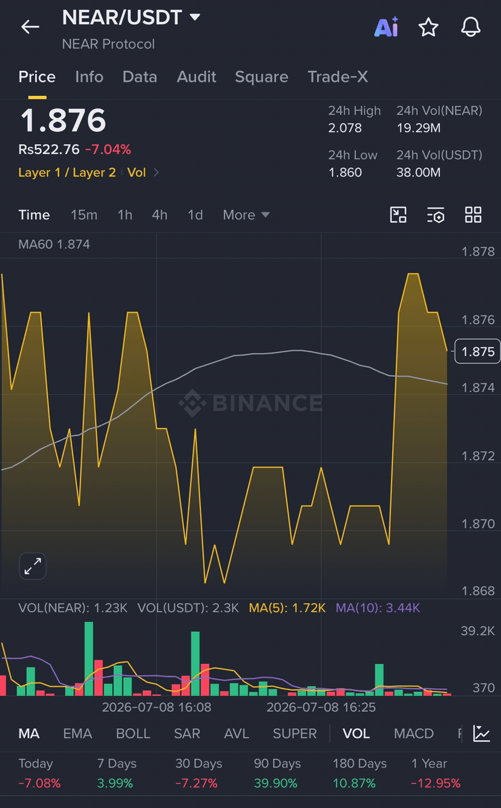Open indicator chart icon at bottom right

click(482, 733)
